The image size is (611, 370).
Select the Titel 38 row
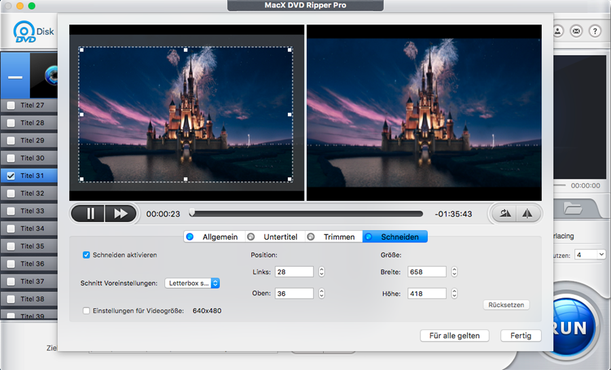[x=29, y=299]
